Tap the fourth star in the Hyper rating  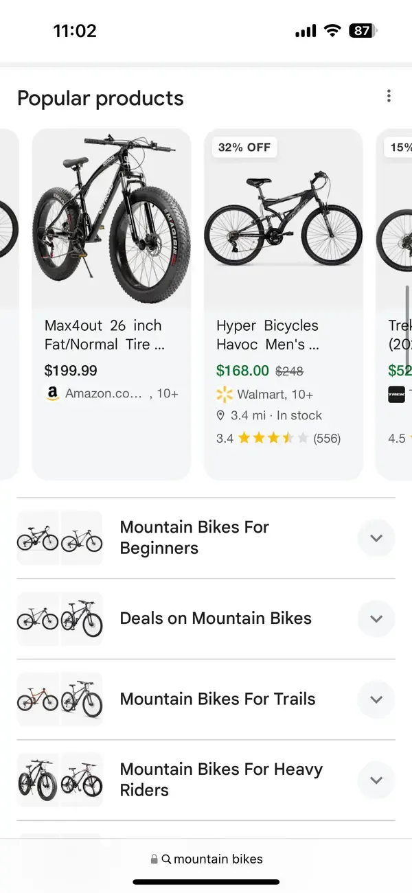point(287,437)
